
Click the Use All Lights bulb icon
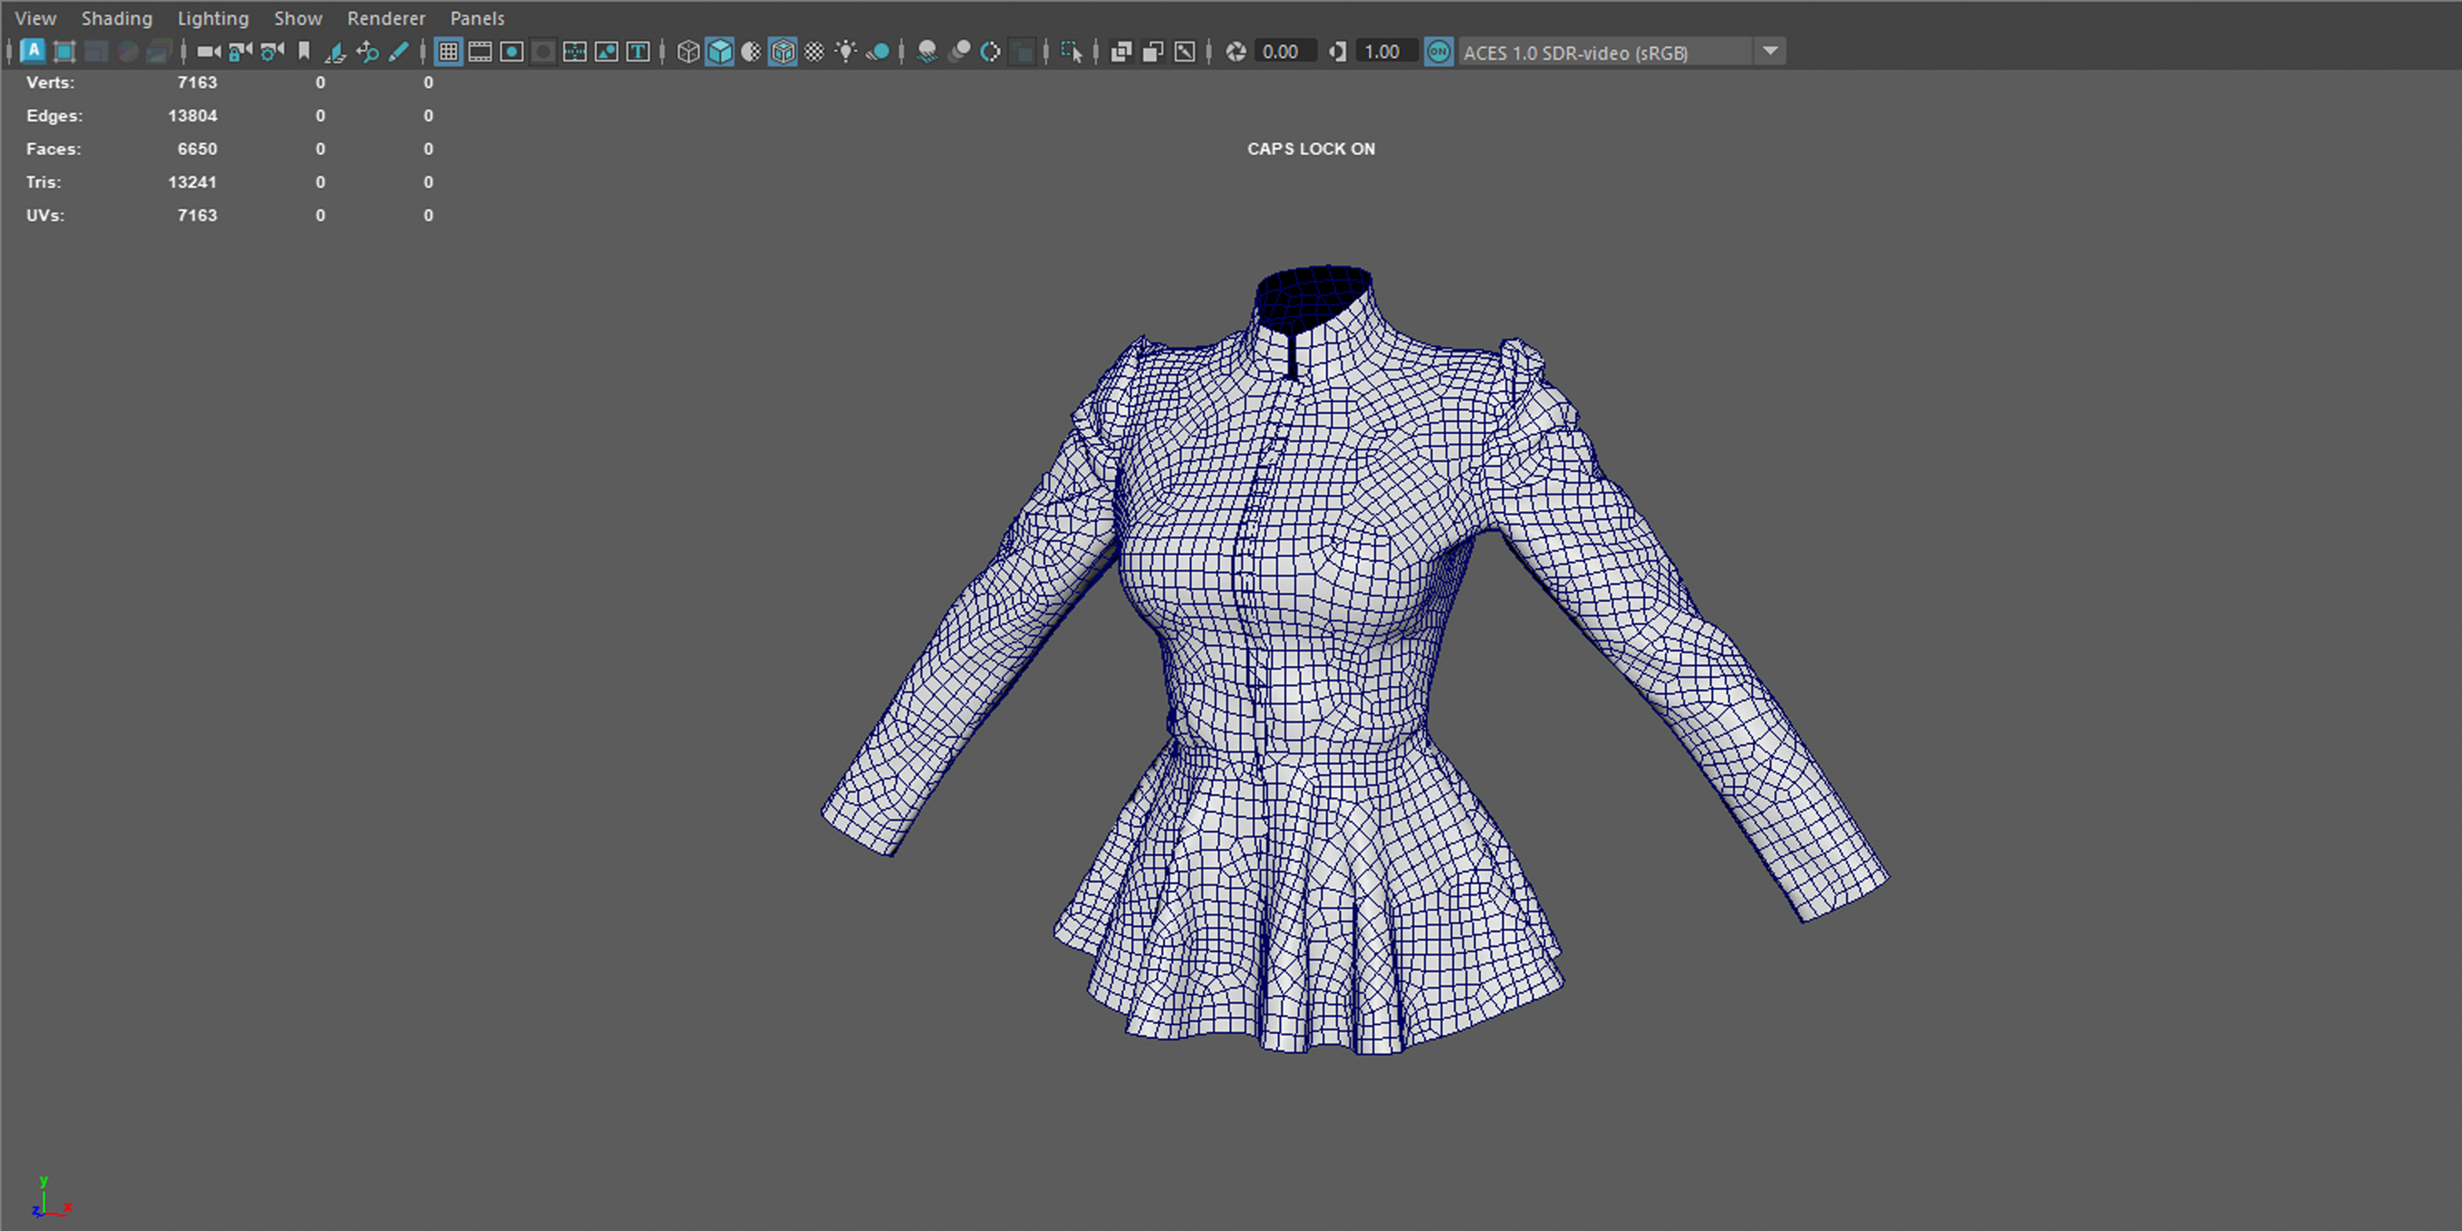tap(846, 51)
